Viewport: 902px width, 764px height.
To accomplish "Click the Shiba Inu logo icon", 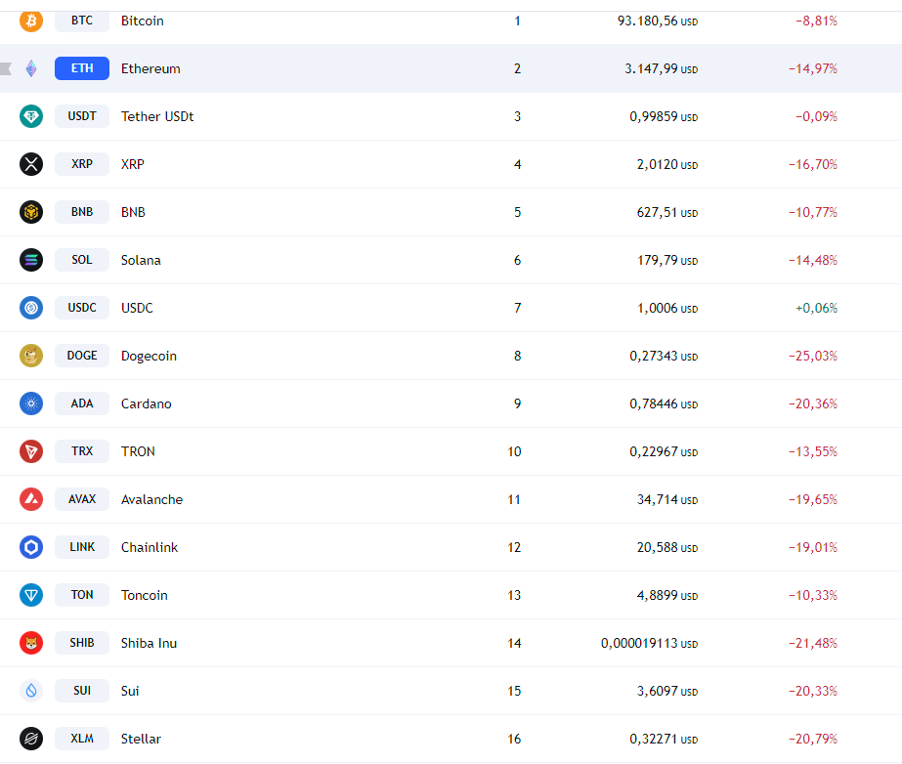I will point(31,643).
